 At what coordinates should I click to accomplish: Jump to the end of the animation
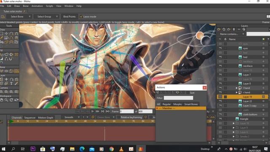108,111
